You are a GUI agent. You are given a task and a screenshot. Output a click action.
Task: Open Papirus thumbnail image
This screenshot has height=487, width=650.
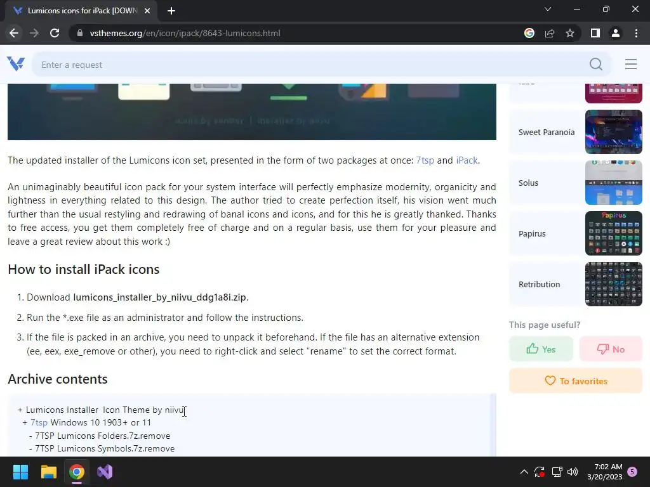614,233
